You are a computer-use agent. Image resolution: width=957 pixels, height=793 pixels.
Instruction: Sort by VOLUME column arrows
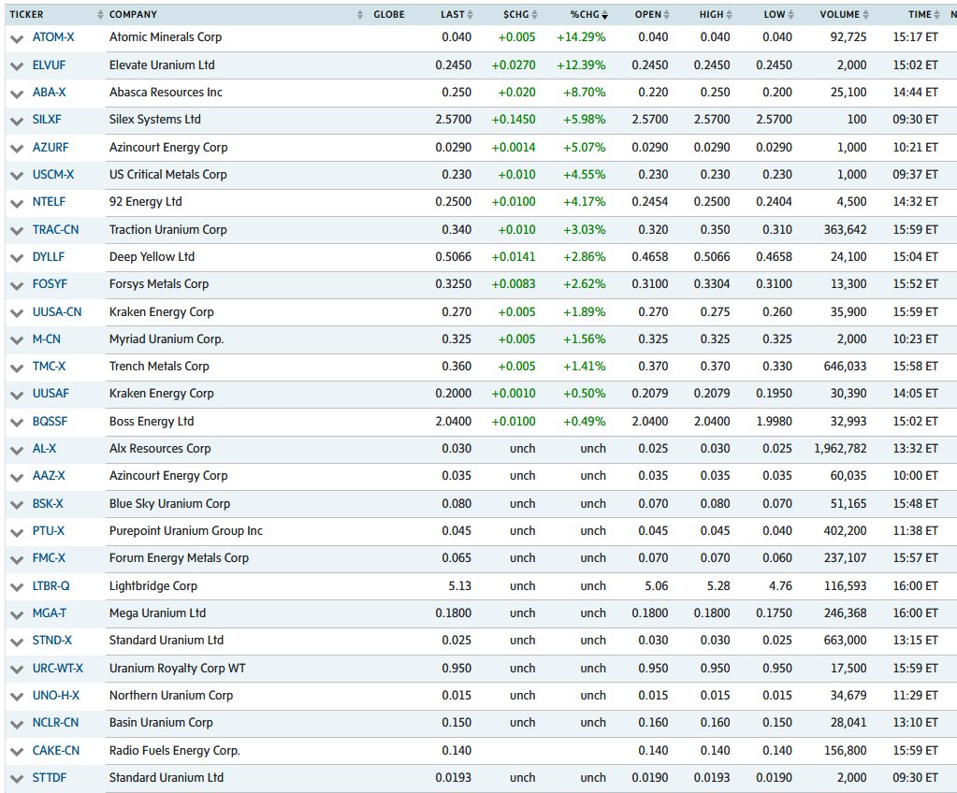pyautogui.click(x=865, y=15)
